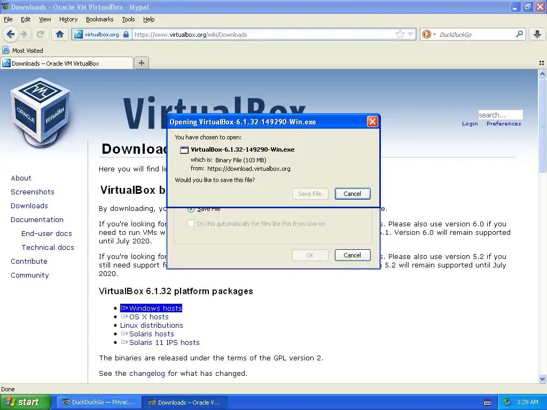The width and height of the screenshot is (547, 410).
Task: Open the Documentation sidebar link
Action: pos(37,219)
